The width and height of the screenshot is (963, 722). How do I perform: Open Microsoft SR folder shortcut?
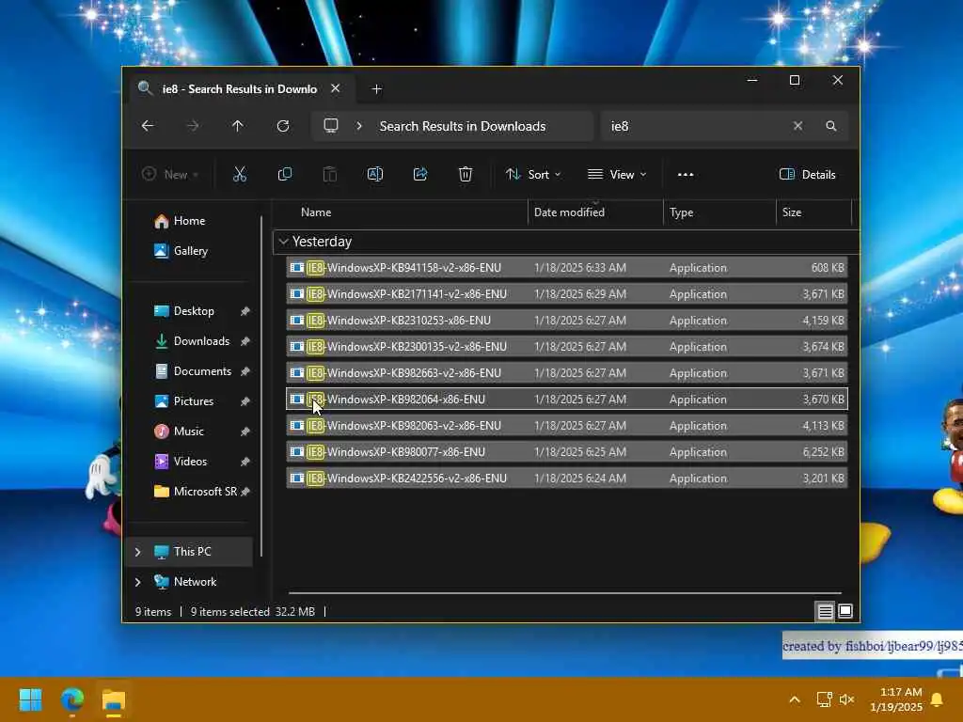point(195,492)
